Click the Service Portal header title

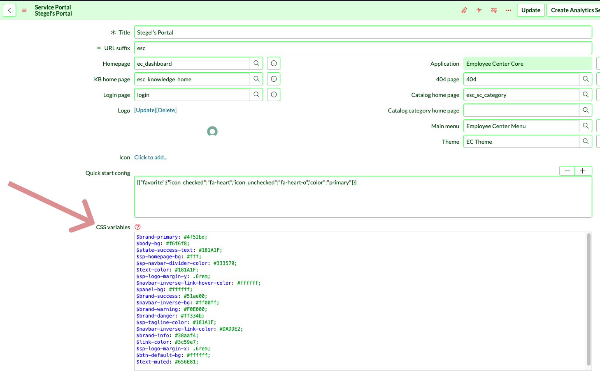pos(53,7)
